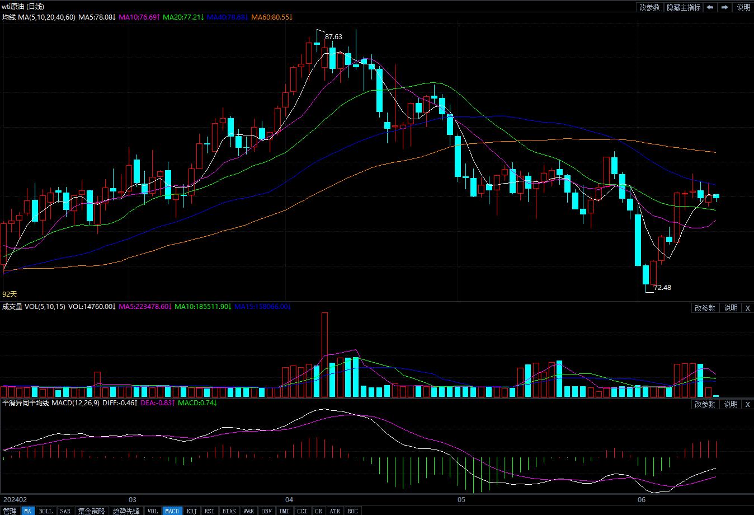Switch to the BOLL indicator tab

coord(45,511)
